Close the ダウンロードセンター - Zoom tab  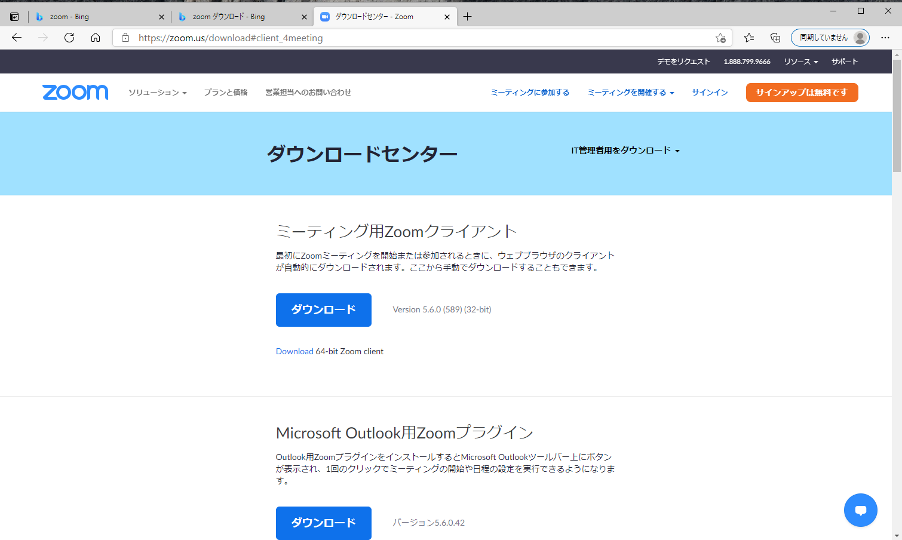tap(447, 17)
